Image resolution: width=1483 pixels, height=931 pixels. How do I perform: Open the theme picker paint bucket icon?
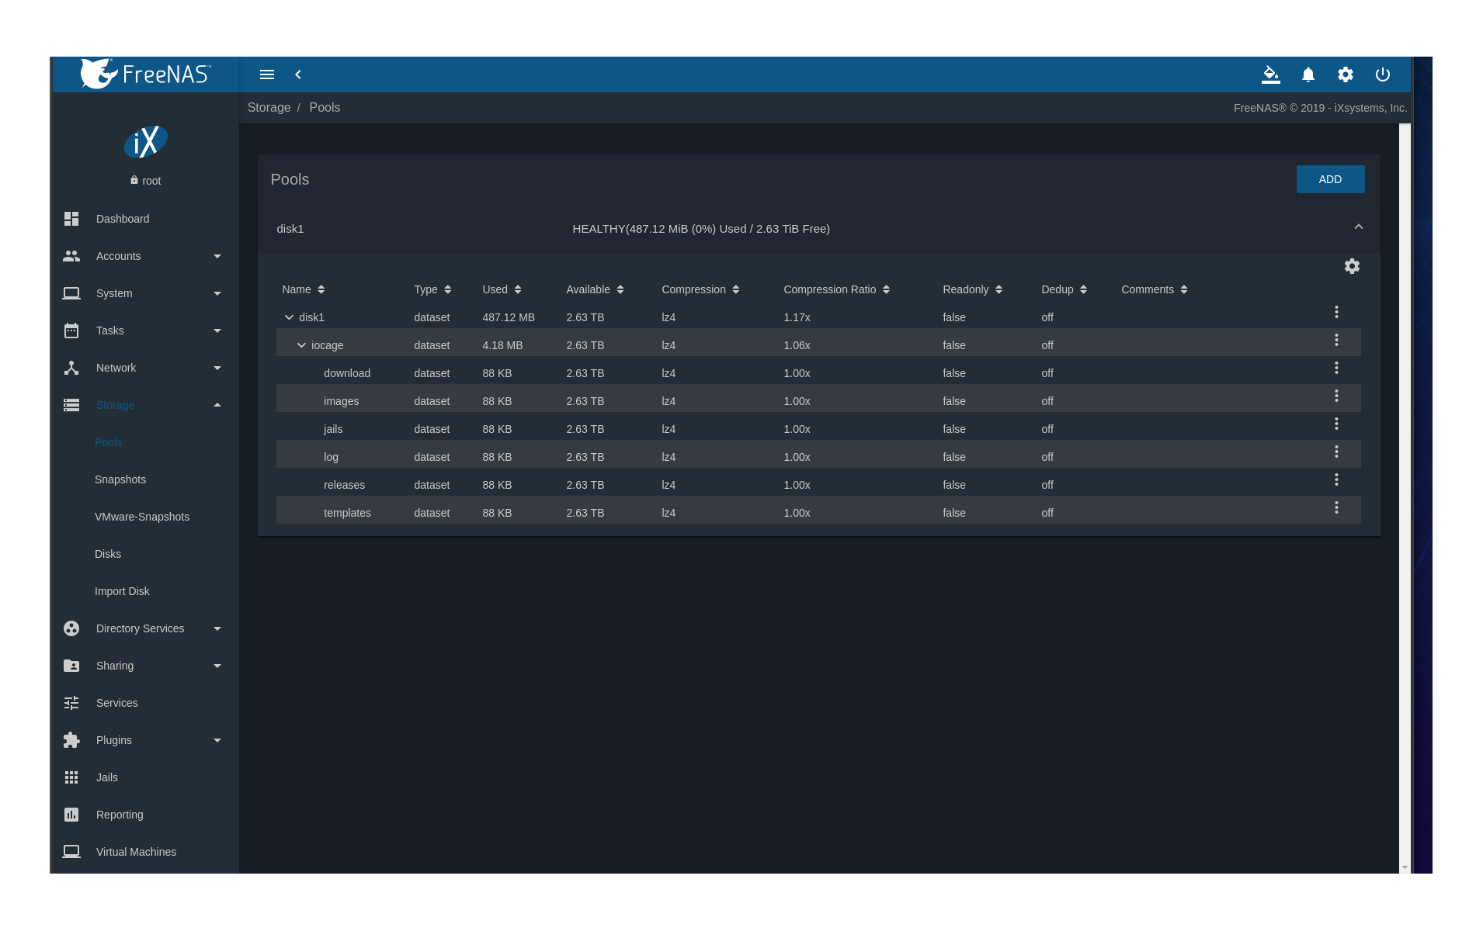click(x=1270, y=74)
